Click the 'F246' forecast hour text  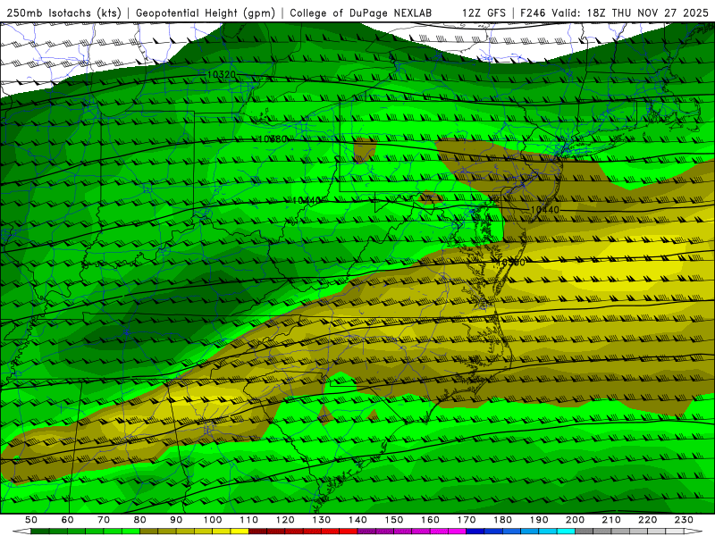coord(533,13)
